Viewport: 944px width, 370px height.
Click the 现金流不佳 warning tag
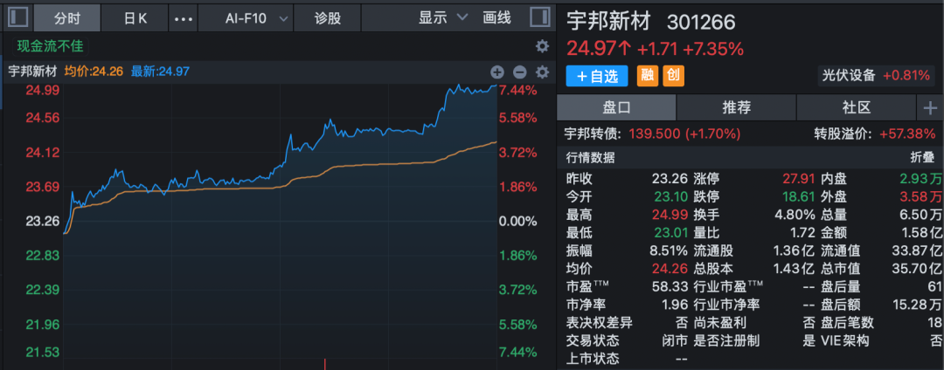point(49,46)
